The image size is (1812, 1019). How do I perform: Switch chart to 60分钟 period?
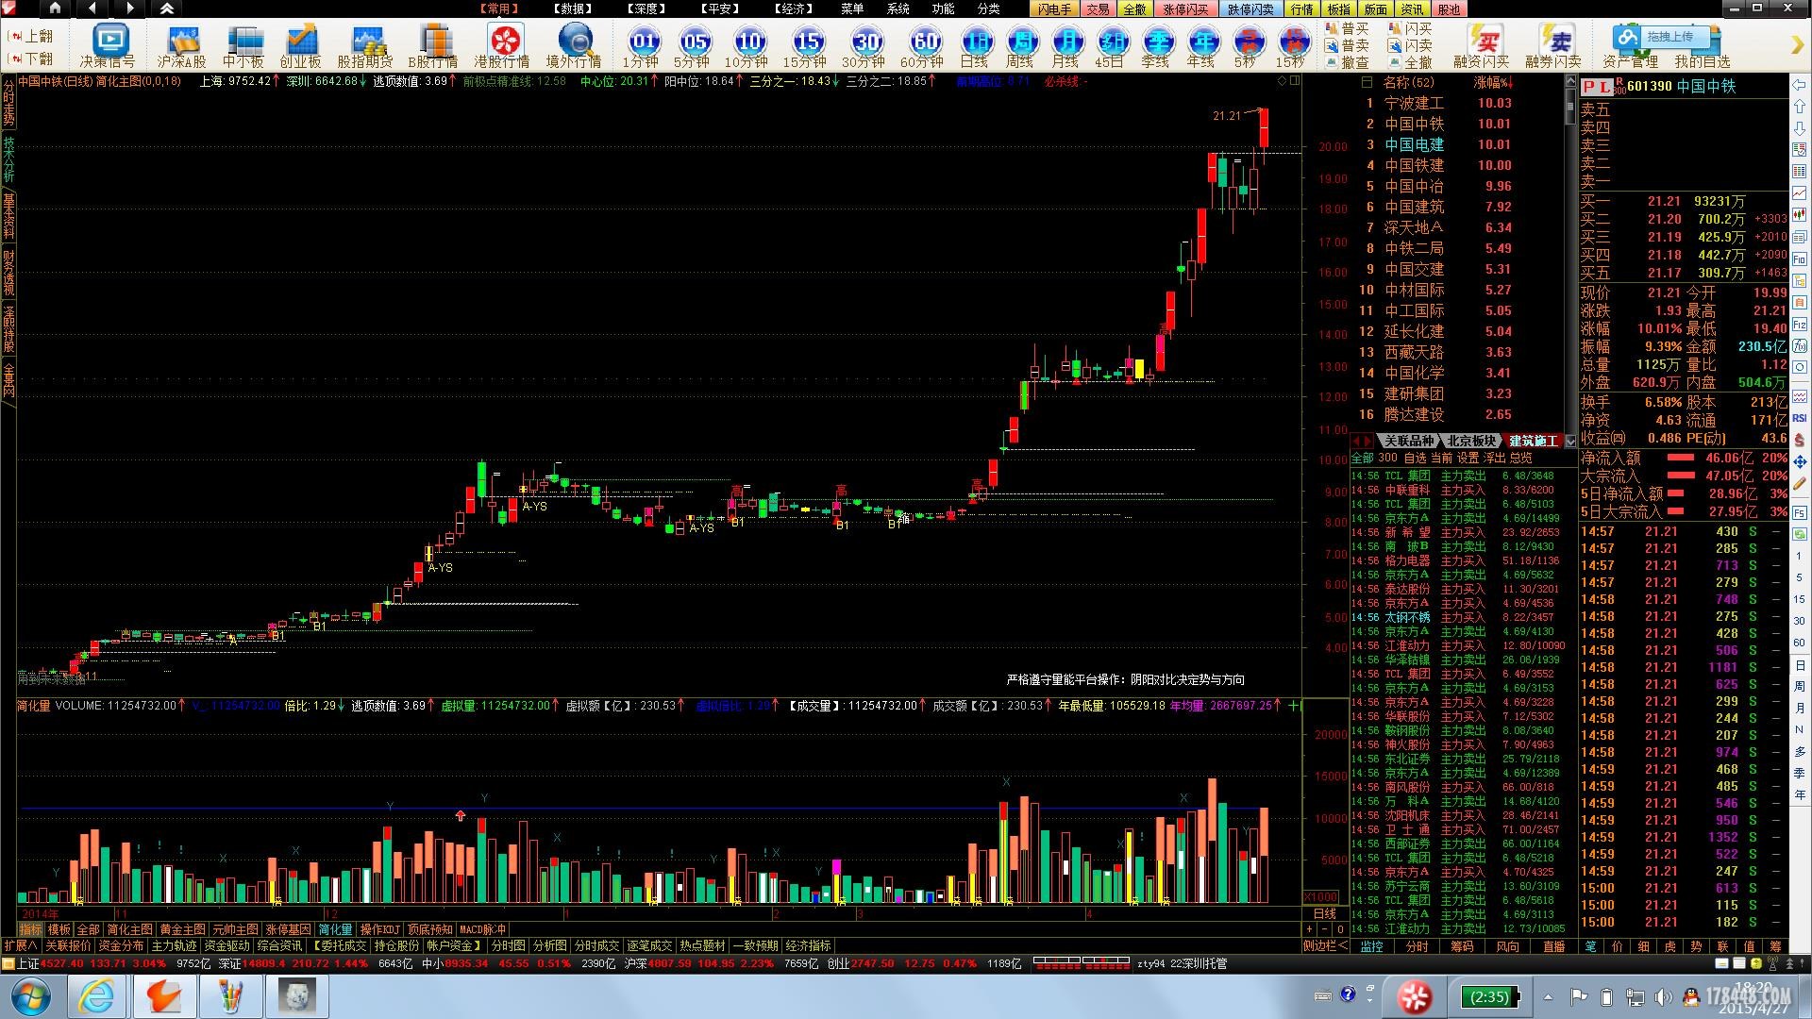(x=923, y=46)
